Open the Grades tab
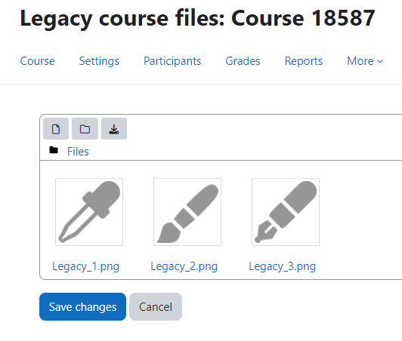Viewport: 402px width, 341px height. click(x=243, y=61)
